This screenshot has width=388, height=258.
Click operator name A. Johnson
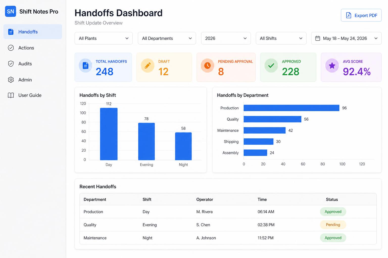(206, 238)
